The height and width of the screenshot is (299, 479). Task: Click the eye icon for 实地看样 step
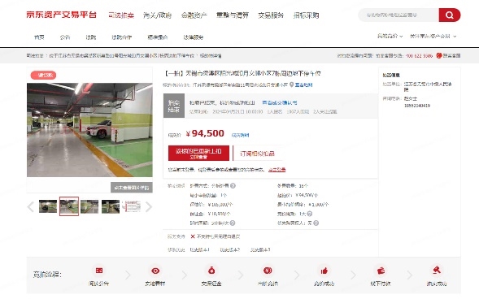point(155,271)
